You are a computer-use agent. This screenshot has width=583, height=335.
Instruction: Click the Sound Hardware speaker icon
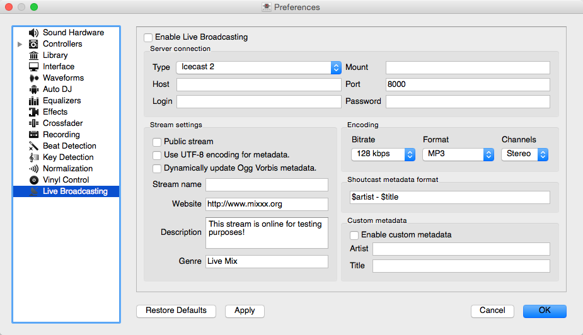point(34,33)
